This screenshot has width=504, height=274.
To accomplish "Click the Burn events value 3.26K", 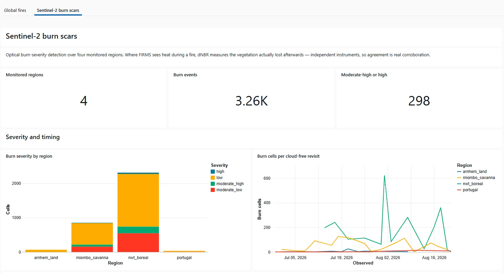I will (x=251, y=101).
